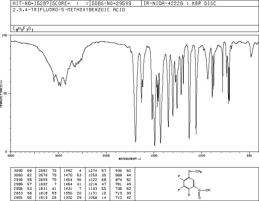Click the 0 label on the y-axis

point(6,152)
